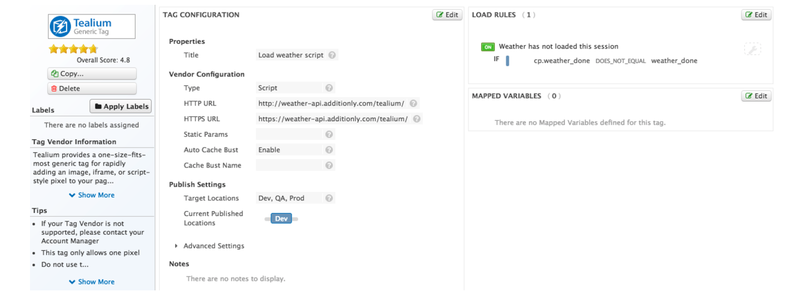Click the Tealium Generic Tag logo
The height and width of the screenshot is (306, 799).
pos(91,26)
